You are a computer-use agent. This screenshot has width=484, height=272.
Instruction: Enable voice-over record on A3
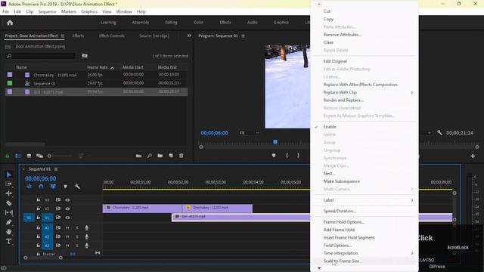pos(87,246)
